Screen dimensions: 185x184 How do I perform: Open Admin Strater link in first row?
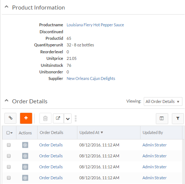[x=154, y=145]
